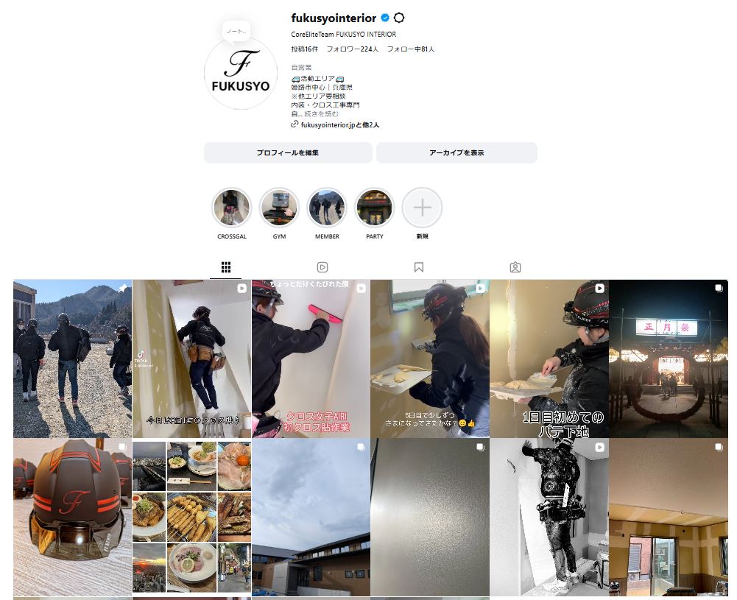Screen dimensions: 737x600
Task: Switch to the Reels tab icon
Action: [322, 267]
